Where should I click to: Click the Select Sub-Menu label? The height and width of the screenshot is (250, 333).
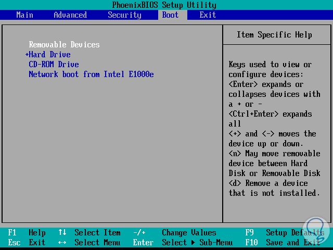tap(197, 242)
